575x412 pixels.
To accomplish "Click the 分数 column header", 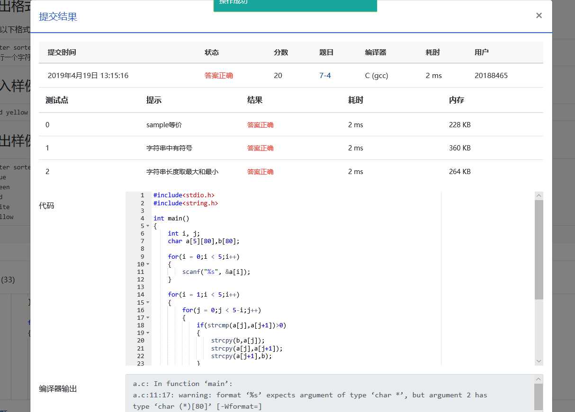I will point(281,53).
